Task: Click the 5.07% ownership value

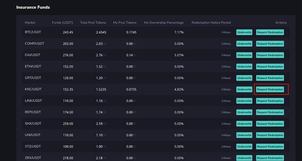Action: tap(179, 55)
